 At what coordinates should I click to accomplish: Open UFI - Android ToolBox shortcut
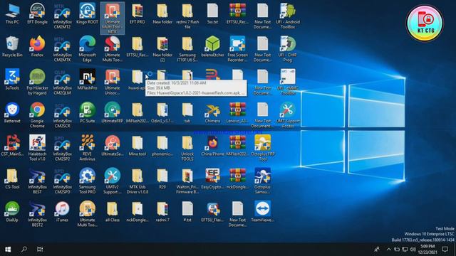point(288,16)
